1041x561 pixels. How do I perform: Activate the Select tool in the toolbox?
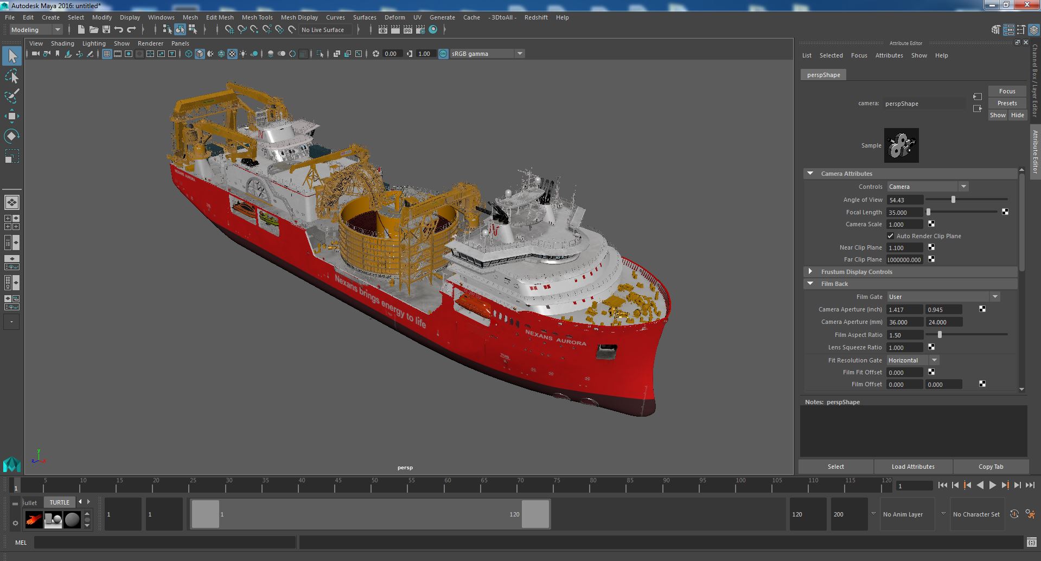coord(12,56)
